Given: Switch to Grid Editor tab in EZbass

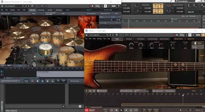Looking at the screenshot, I should [141, 39].
